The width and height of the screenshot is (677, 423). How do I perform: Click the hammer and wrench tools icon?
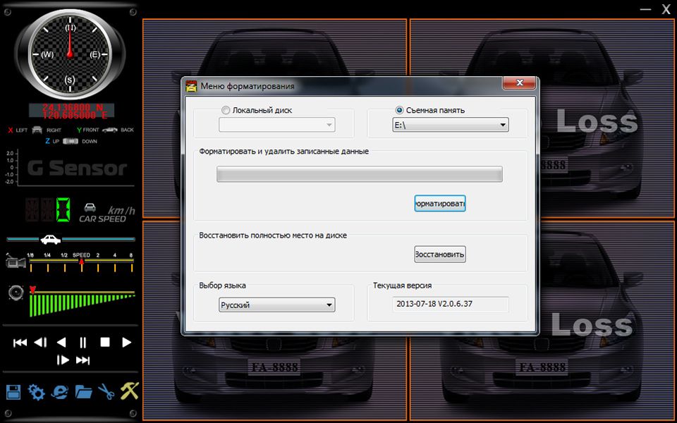129,391
